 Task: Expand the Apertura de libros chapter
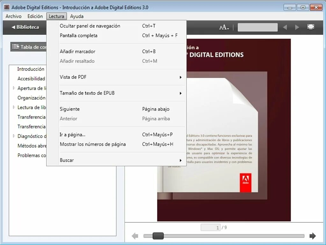[x=14, y=88]
